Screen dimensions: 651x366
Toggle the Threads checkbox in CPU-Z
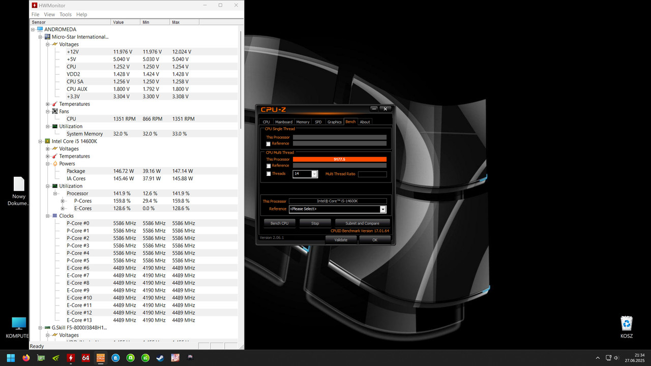point(269,174)
